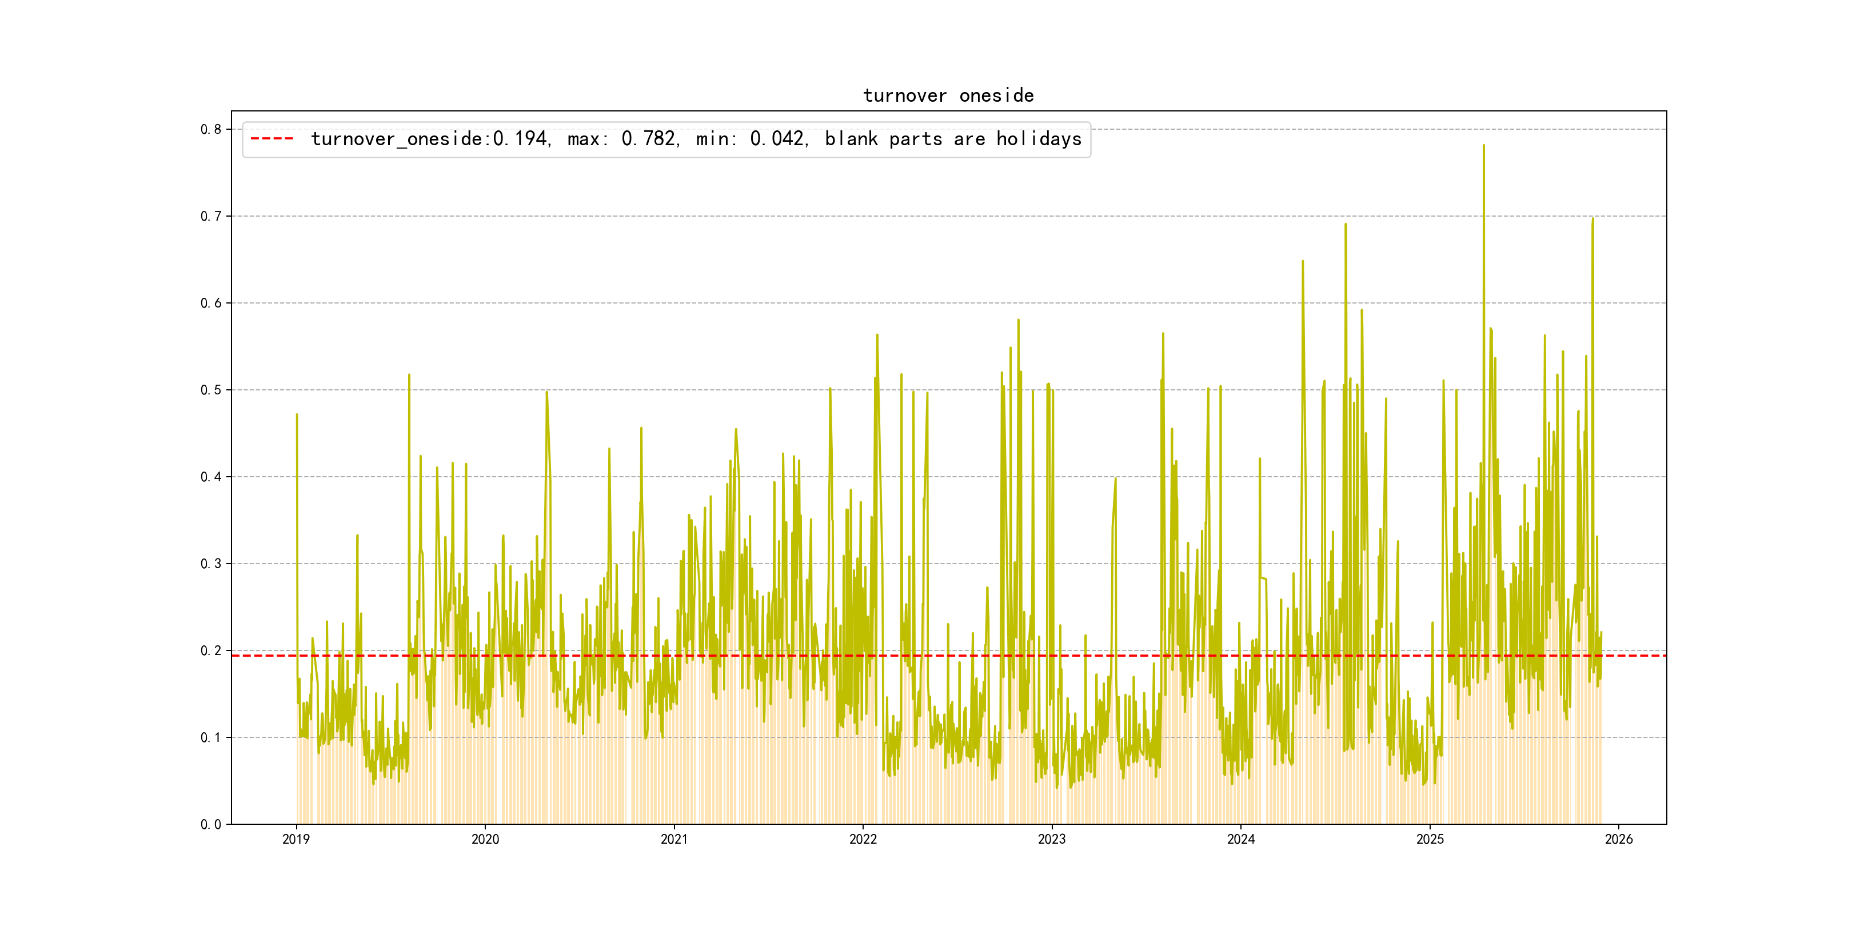This screenshot has height=926, width=1852.
Task: Select the 2025 x-axis tick label
Action: [x=1430, y=839]
